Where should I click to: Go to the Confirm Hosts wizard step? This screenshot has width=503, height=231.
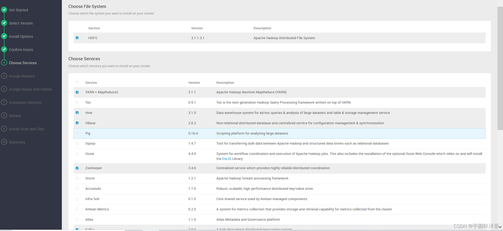(x=21, y=50)
